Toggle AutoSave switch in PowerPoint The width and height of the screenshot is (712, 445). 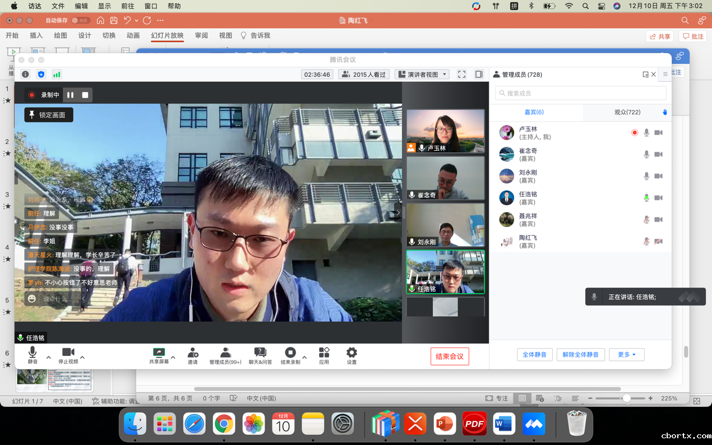point(80,20)
